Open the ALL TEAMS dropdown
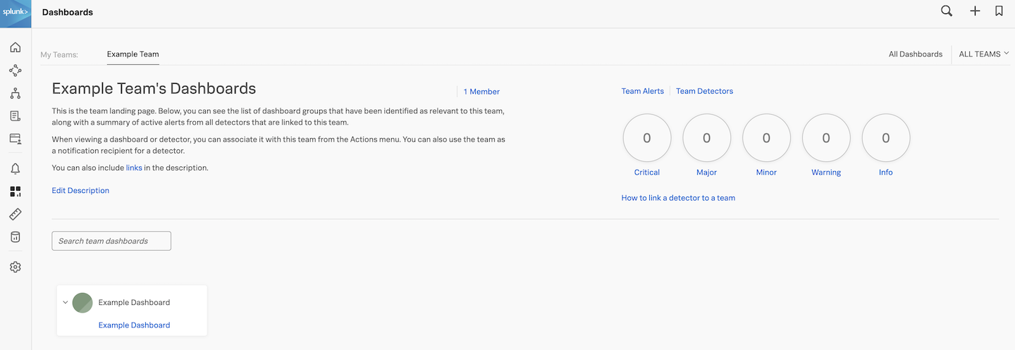The height and width of the screenshot is (350, 1015). click(983, 54)
